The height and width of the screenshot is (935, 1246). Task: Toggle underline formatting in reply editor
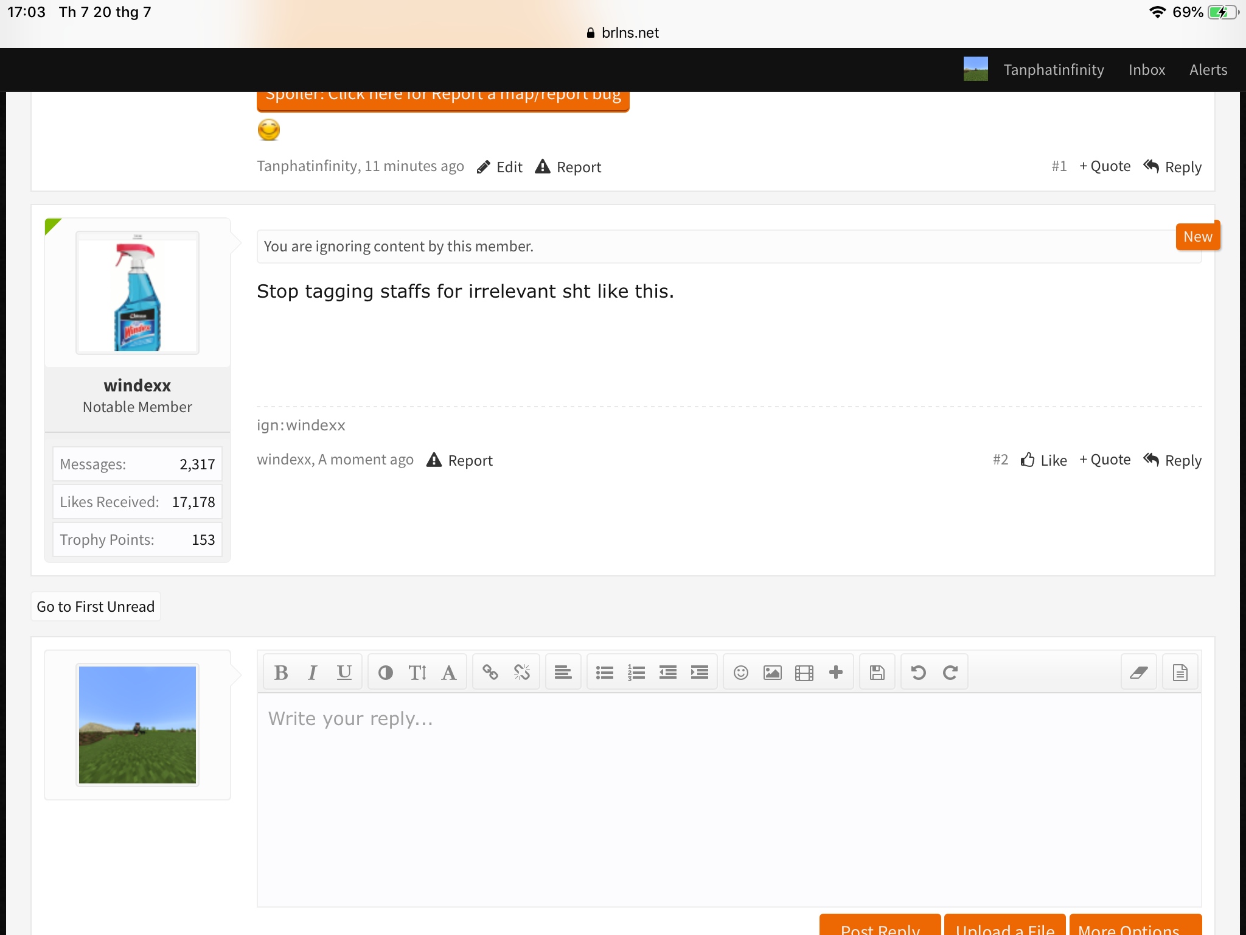344,672
